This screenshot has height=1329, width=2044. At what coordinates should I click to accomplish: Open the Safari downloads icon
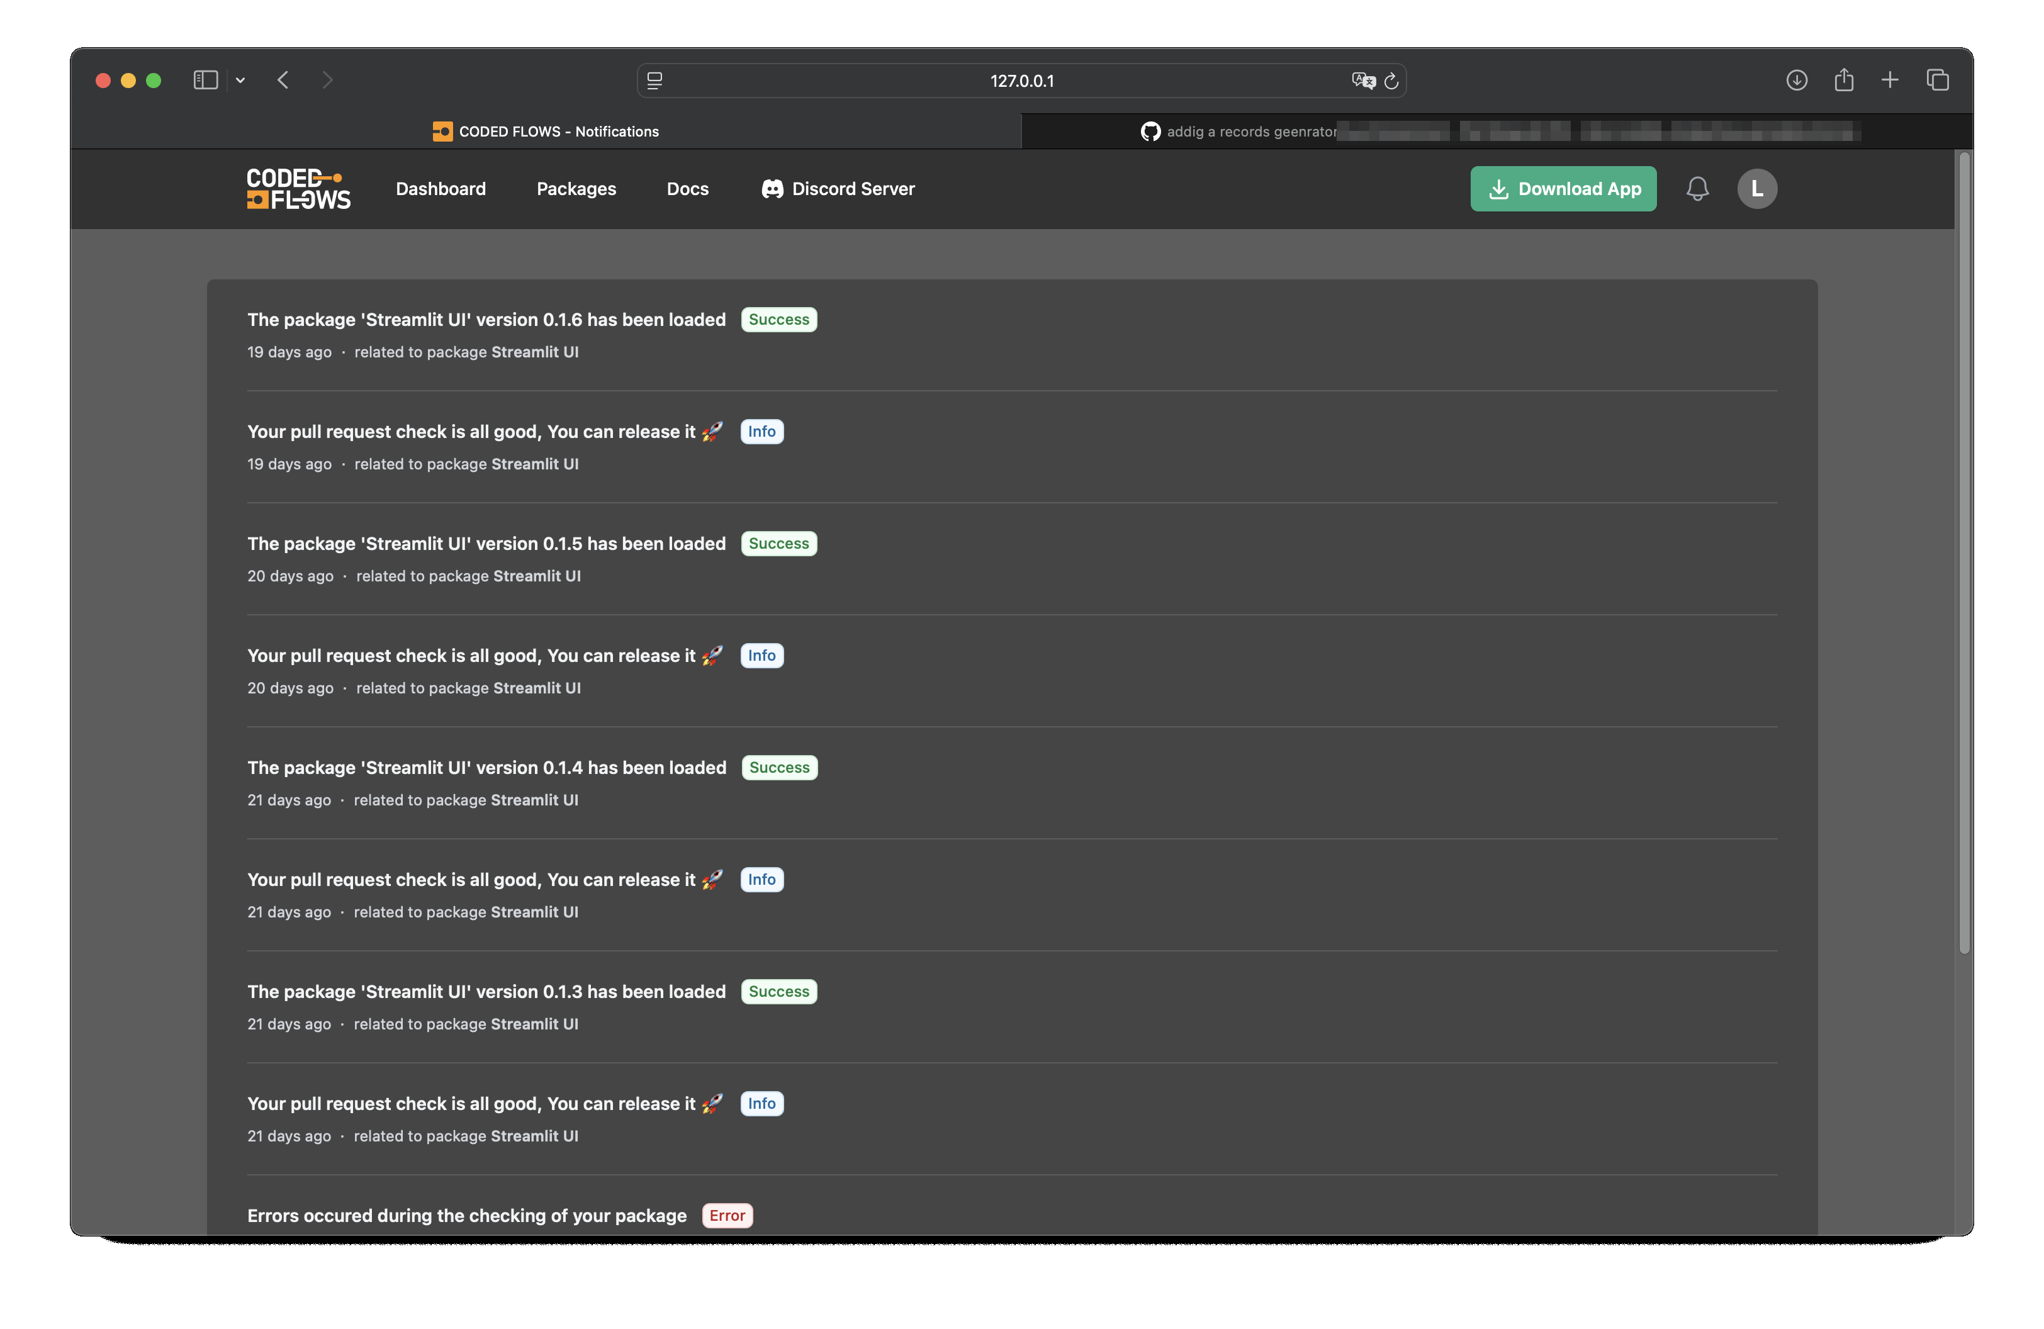(1797, 80)
